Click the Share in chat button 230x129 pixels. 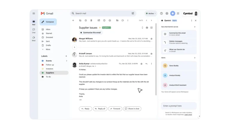pos(132,109)
